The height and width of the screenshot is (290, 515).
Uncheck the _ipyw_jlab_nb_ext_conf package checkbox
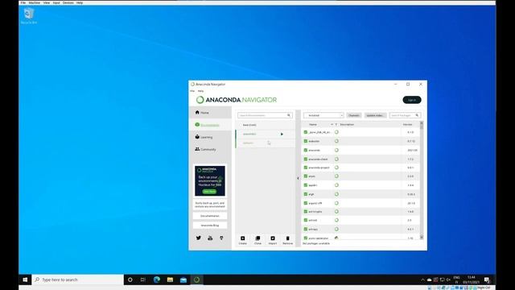(306, 132)
